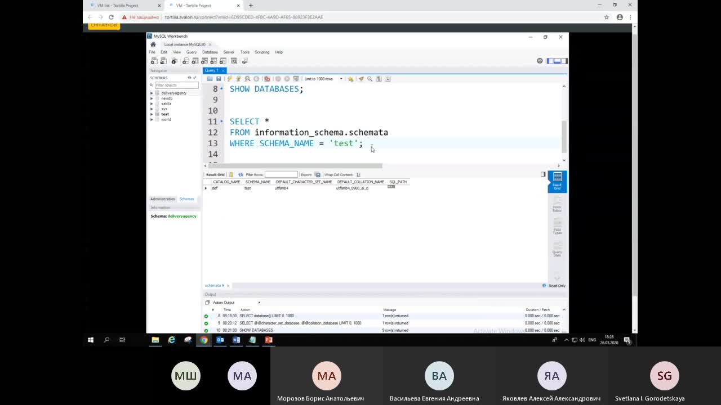Click the create new table toolbar icon
This screenshot has width=721, height=405.
(x=195, y=61)
